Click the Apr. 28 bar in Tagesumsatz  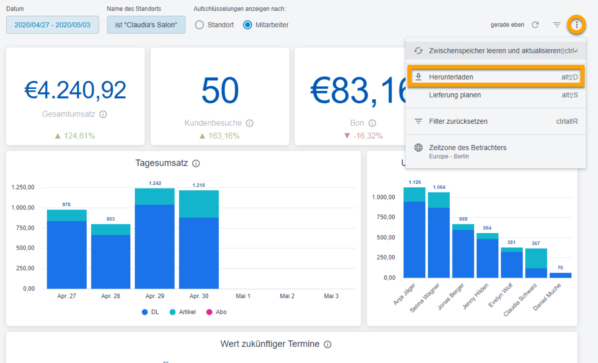pos(111,256)
